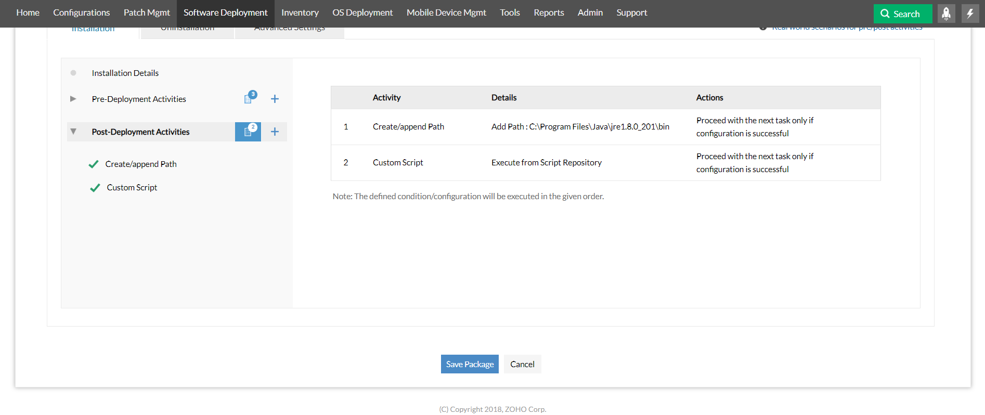Click the green checkmark beside Custom Script

pyautogui.click(x=95, y=188)
